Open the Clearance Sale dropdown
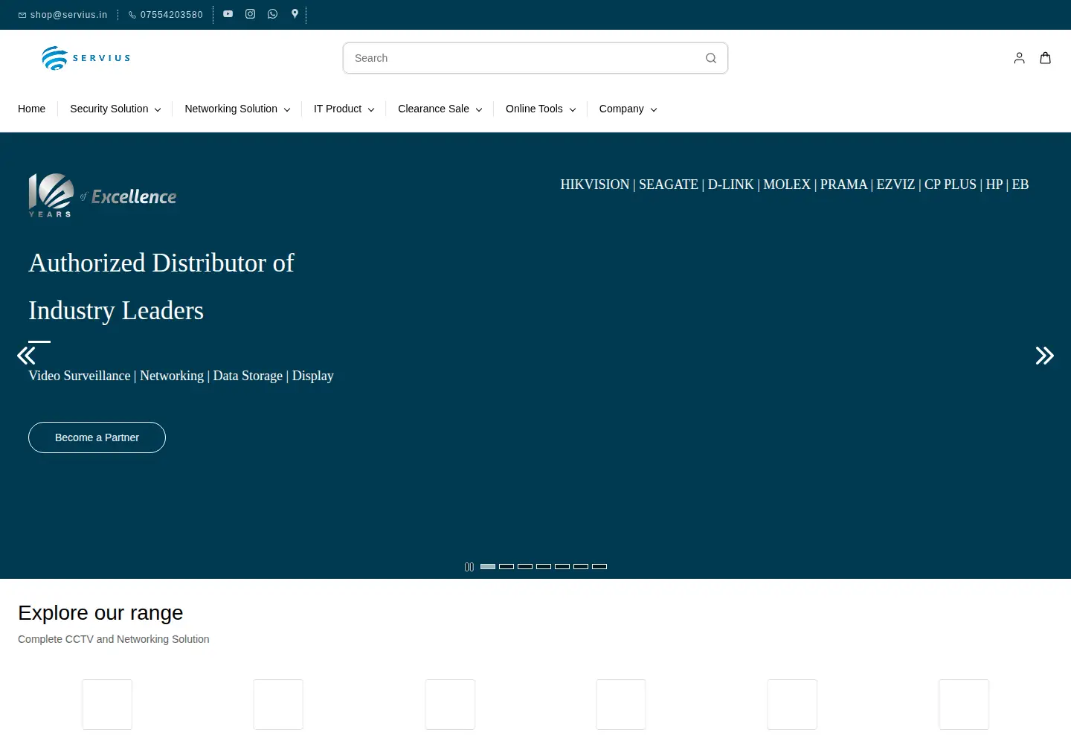The width and height of the screenshot is (1071, 744). pyautogui.click(x=440, y=109)
